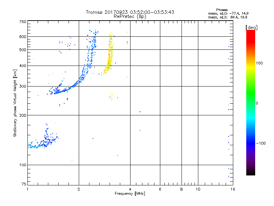Click the 'Frequency [MHz]' axis label
This screenshot has height=206, width=274.
(x=130, y=194)
